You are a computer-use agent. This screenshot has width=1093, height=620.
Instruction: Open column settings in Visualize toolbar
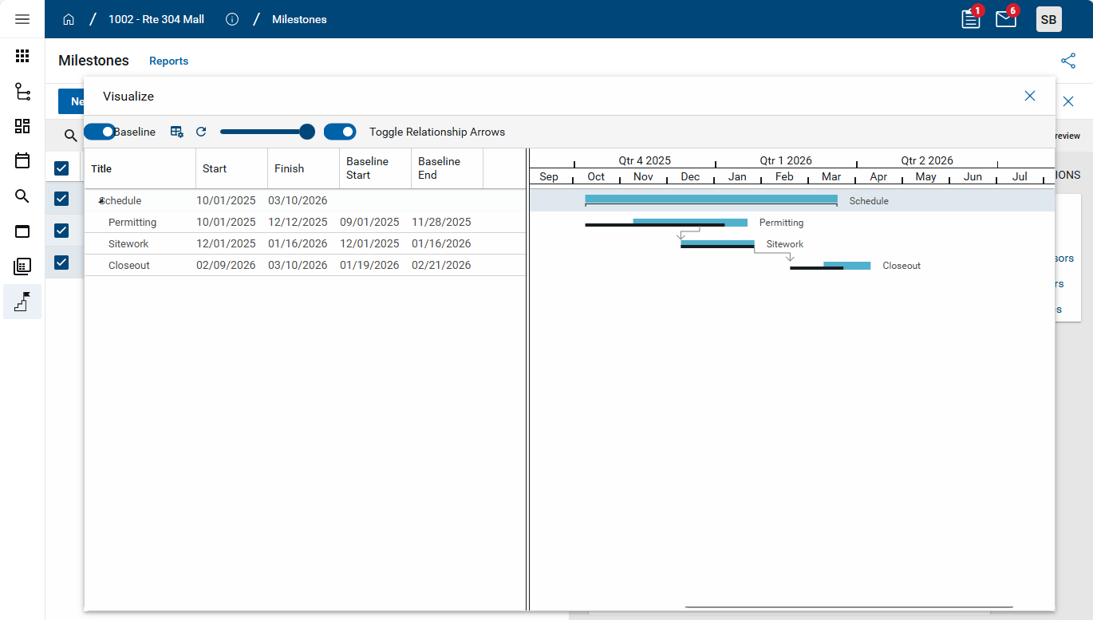coord(177,132)
